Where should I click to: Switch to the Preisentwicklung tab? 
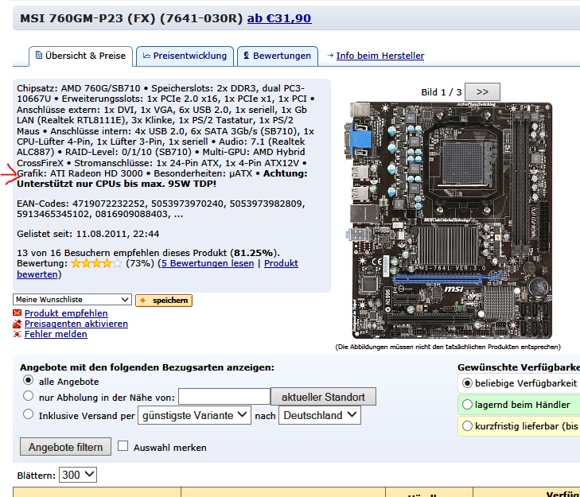click(185, 56)
